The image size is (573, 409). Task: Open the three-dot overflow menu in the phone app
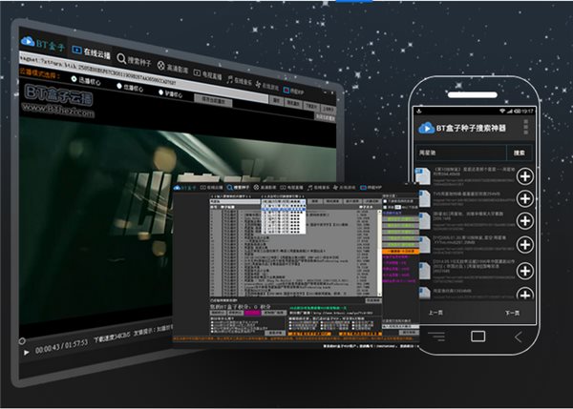coord(526,127)
